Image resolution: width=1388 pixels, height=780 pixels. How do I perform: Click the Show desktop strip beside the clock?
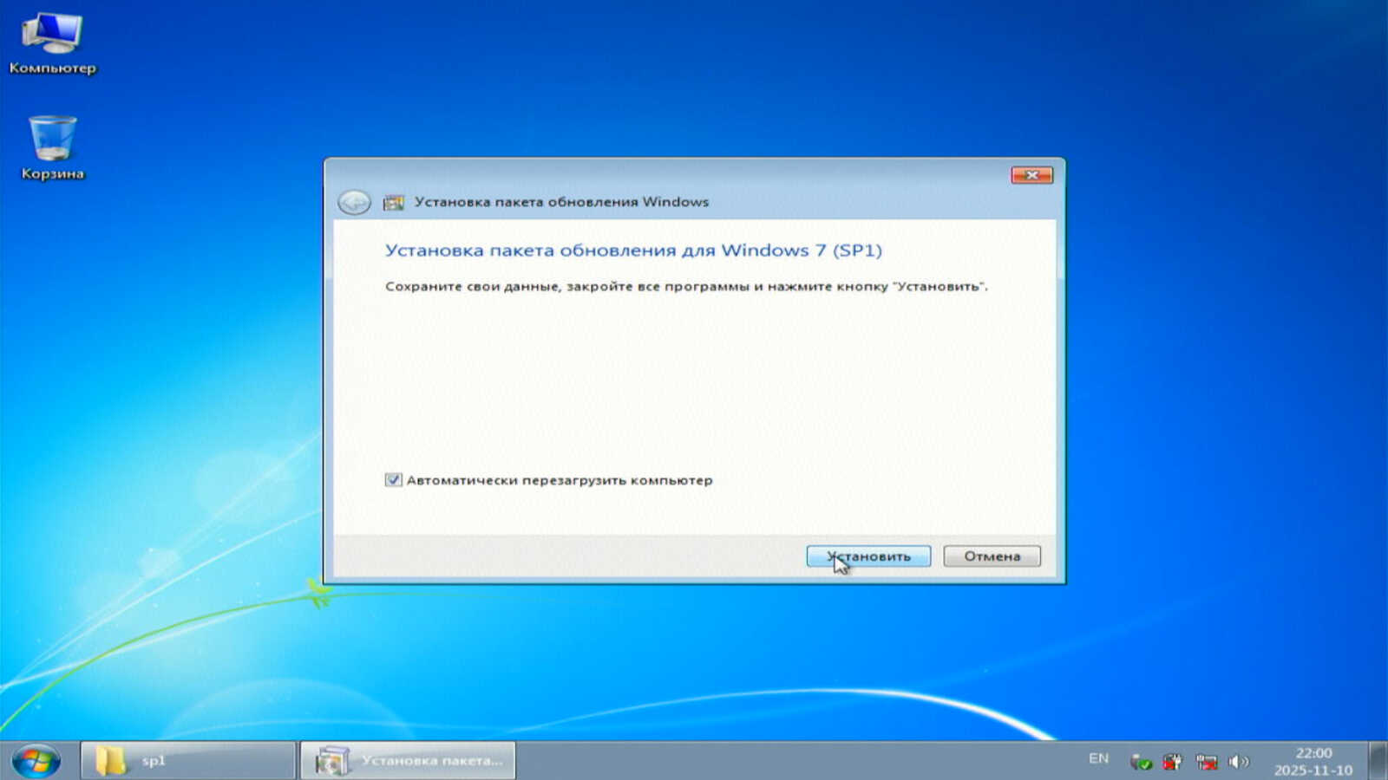coord(1378,760)
